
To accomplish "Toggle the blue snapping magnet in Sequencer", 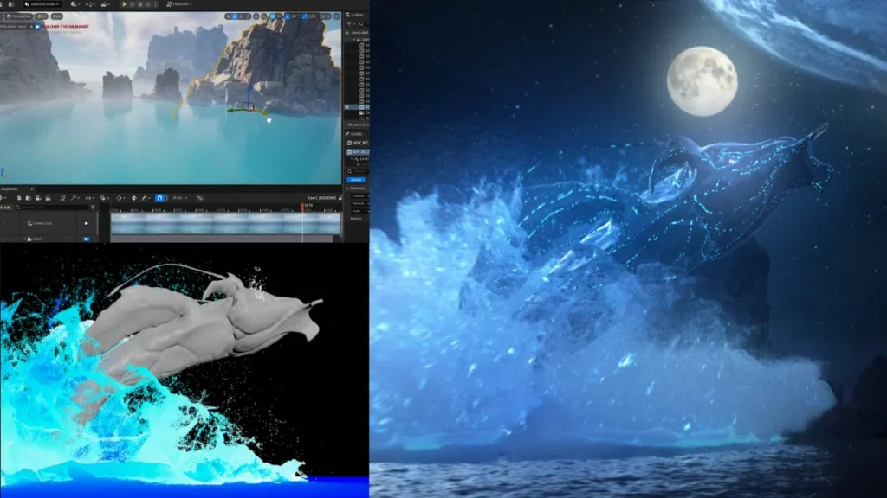I will [159, 198].
